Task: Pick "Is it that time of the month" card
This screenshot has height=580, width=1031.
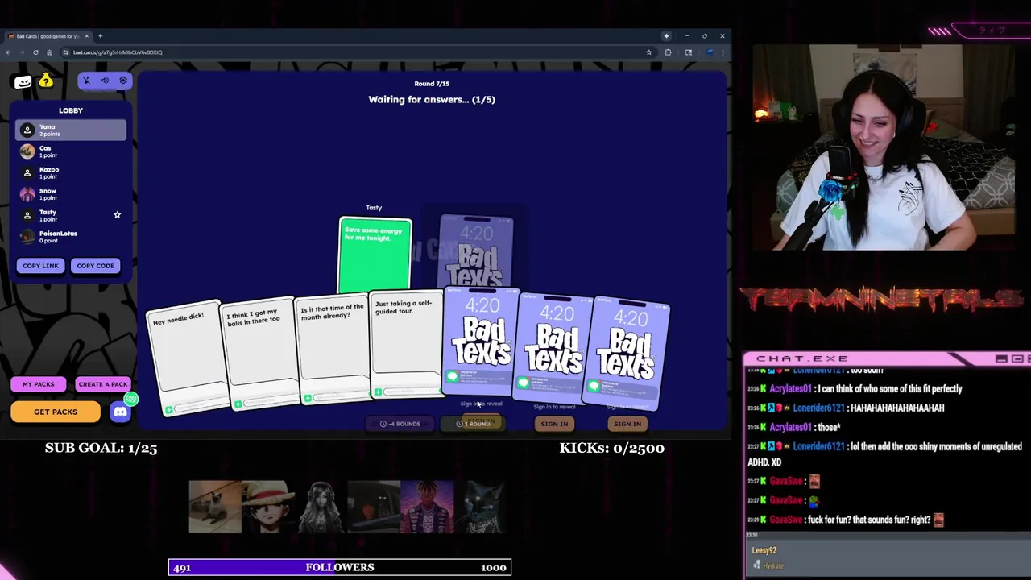Action: tap(332, 350)
